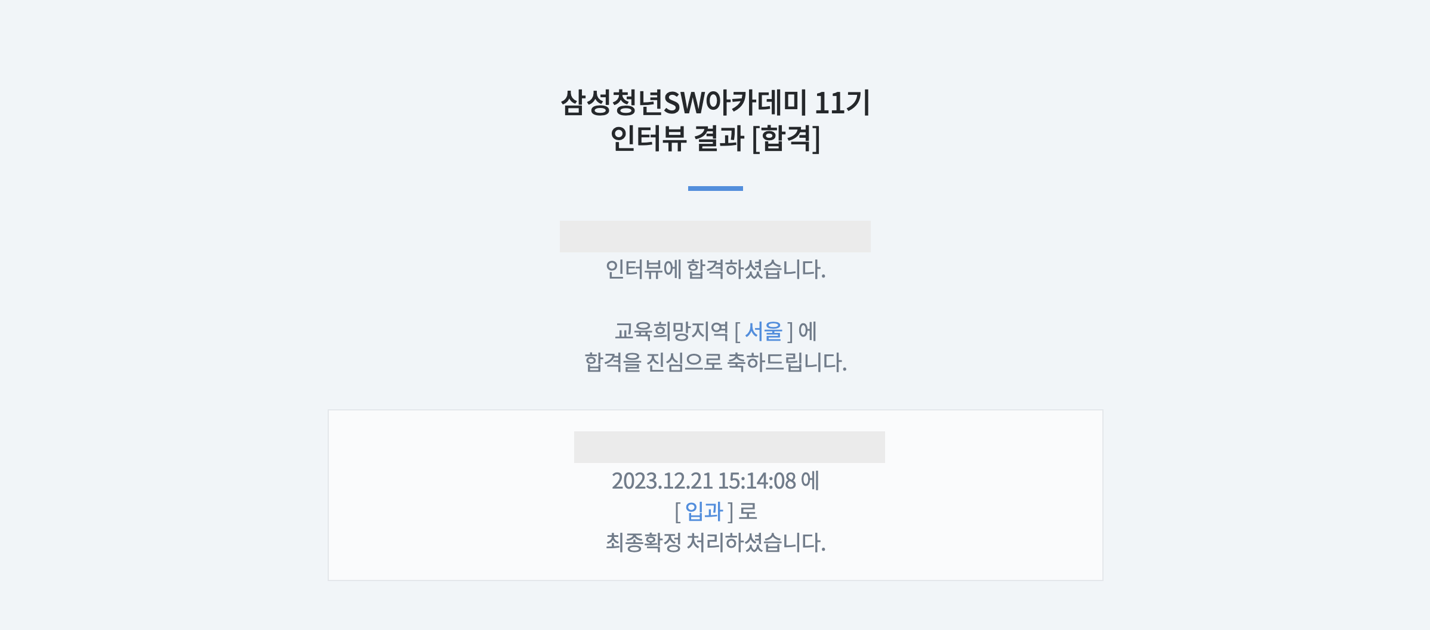
Task: Click the 교육희망지역 label text
Action: click(671, 331)
